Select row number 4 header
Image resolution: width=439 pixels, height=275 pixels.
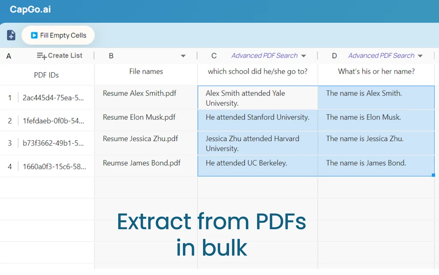[9, 166]
